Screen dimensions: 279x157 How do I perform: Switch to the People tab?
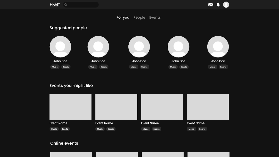tap(139, 18)
